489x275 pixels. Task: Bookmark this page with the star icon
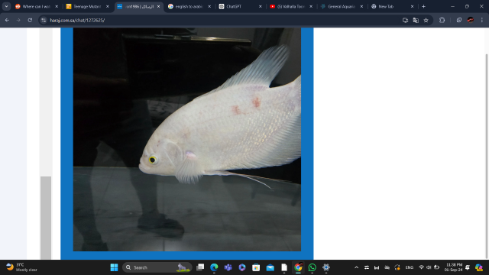point(426,21)
